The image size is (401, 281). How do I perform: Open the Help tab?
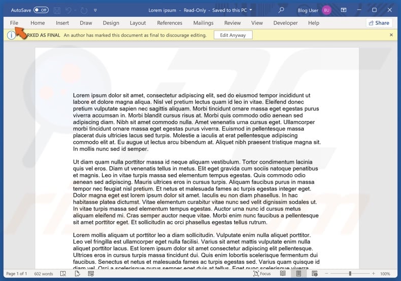(314, 23)
